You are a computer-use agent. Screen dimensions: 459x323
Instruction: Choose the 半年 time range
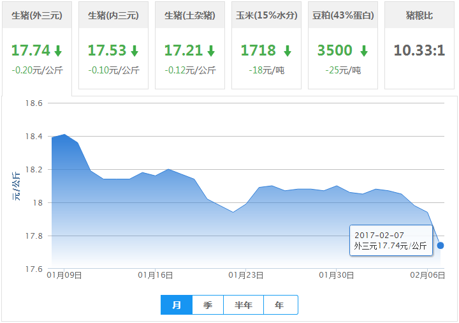tap(244, 305)
